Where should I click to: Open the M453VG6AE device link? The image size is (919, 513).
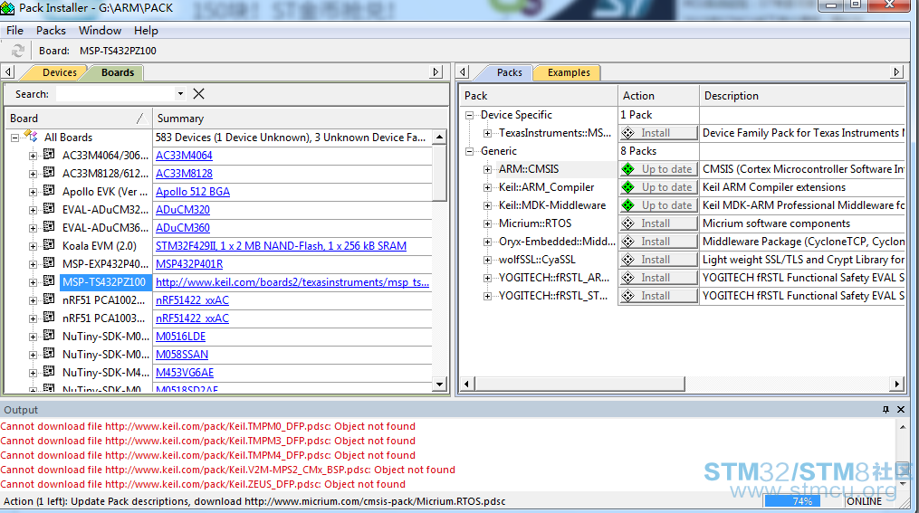coord(185,373)
